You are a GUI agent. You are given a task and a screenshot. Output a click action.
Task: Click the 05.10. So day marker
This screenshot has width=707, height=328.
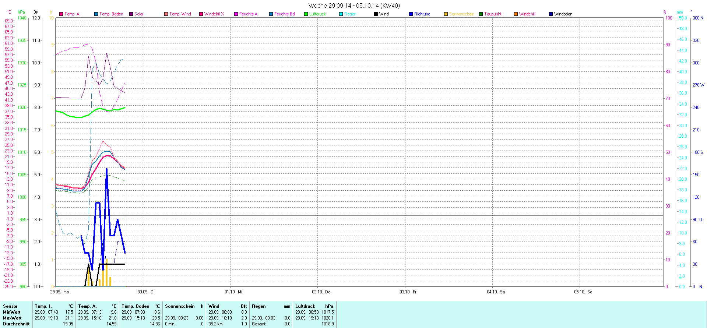pyautogui.click(x=583, y=292)
